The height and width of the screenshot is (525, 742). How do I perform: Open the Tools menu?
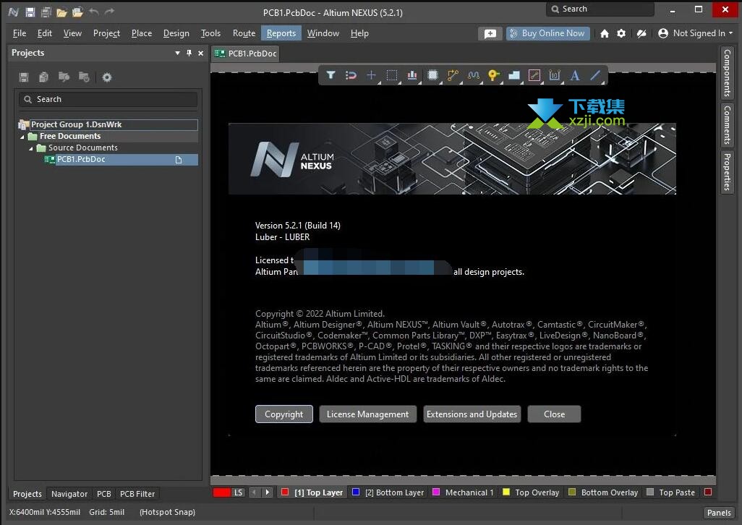click(x=210, y=33)
